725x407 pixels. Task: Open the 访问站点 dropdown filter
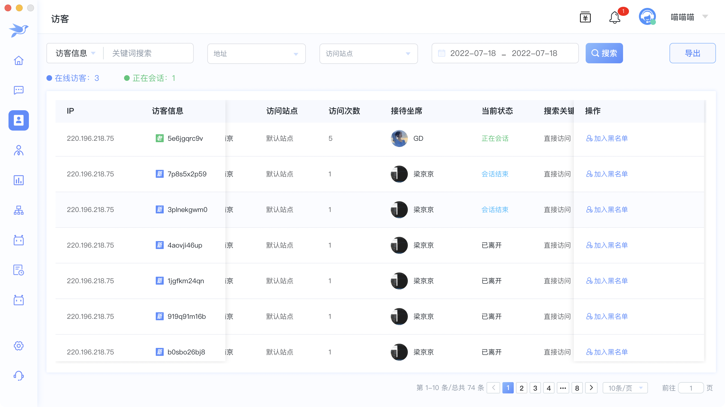(x=368, y=54)
